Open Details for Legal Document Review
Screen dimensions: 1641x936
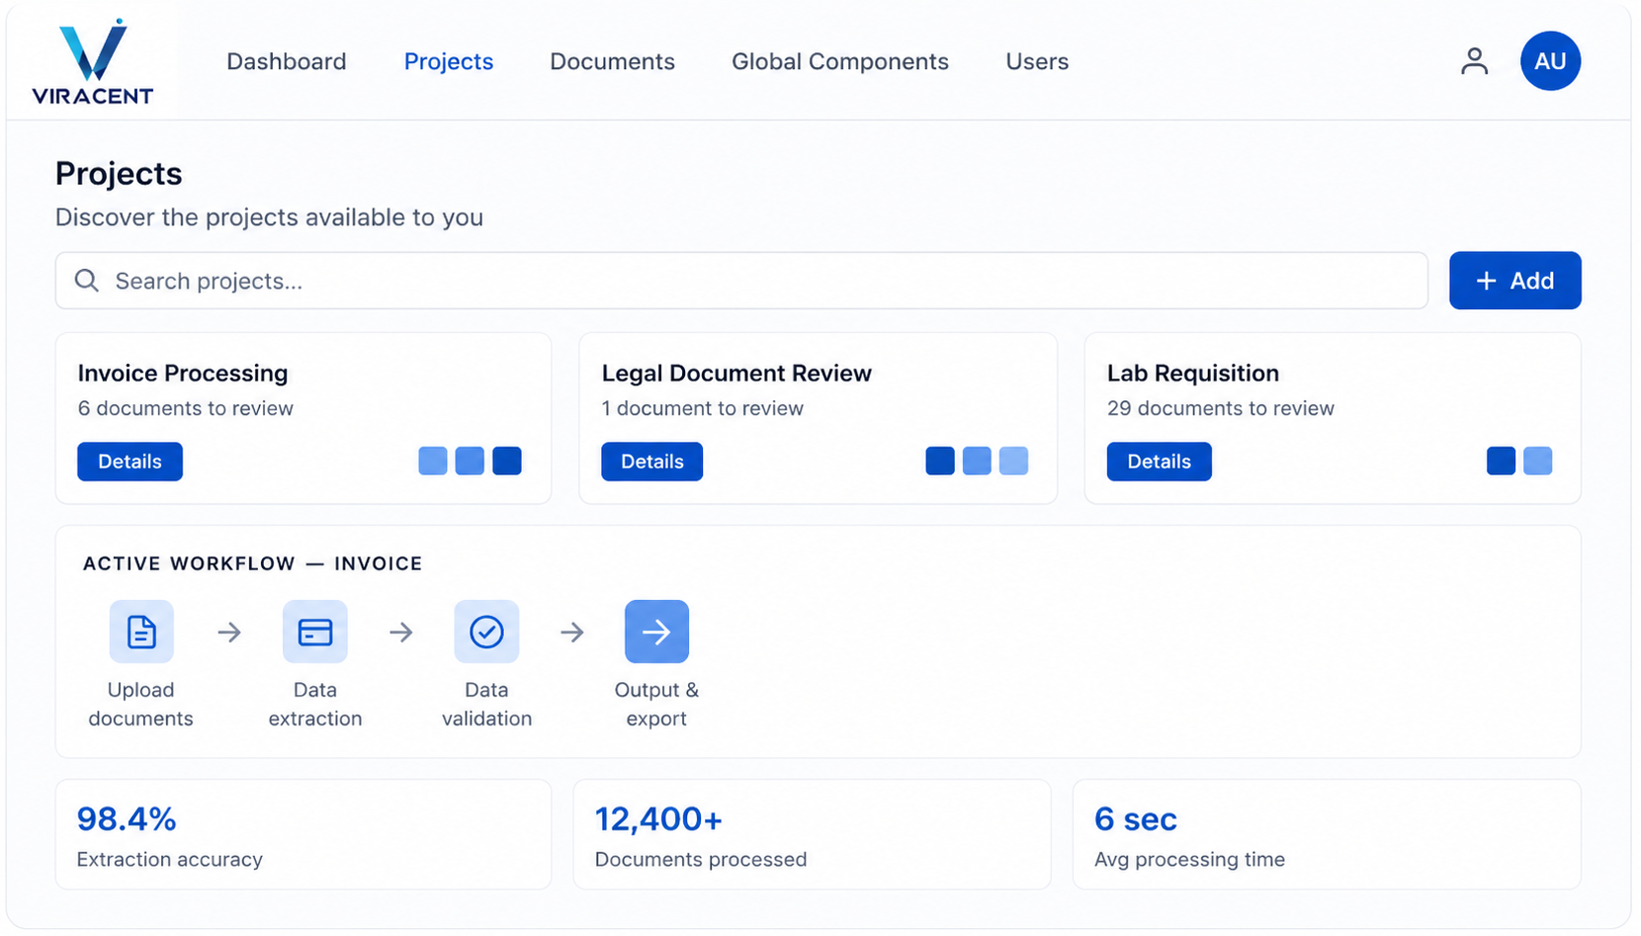click(652, 462)
